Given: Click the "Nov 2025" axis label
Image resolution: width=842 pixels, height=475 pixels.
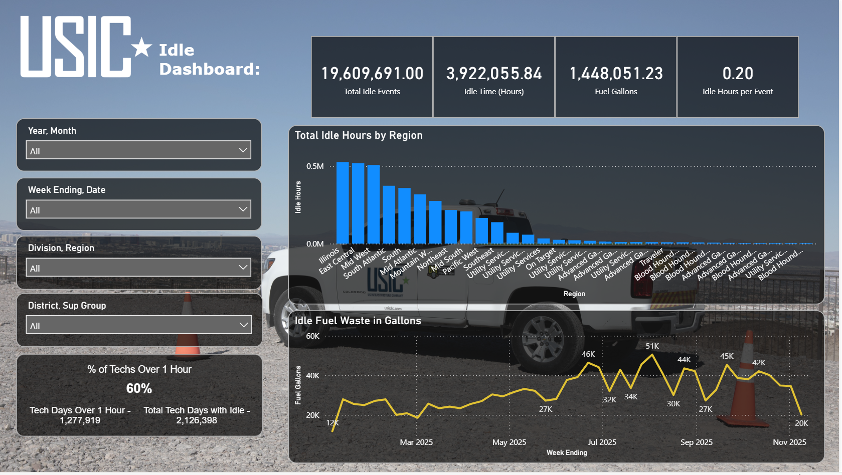Looking at the screenshot, I should 789,442.
